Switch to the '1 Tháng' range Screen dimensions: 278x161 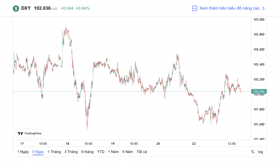click(x=54, y=152)
